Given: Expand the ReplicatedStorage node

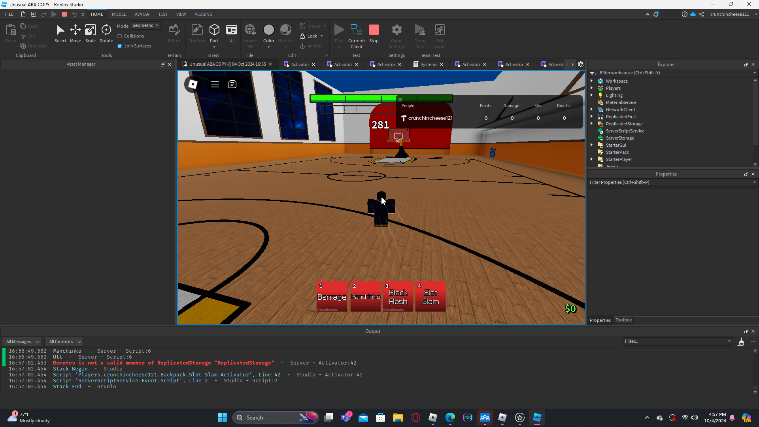Looking at the screenshot, I should (x=592, y=124).
